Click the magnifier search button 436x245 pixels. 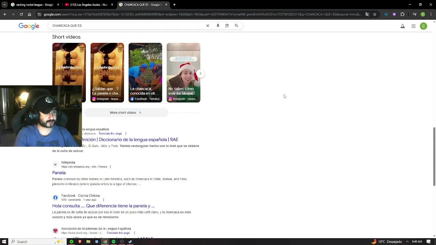[x=236, y=26]
